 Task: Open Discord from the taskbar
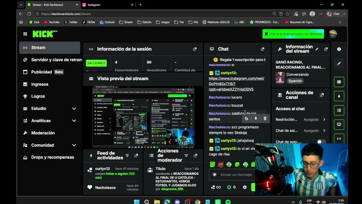(x=177, y=202)
